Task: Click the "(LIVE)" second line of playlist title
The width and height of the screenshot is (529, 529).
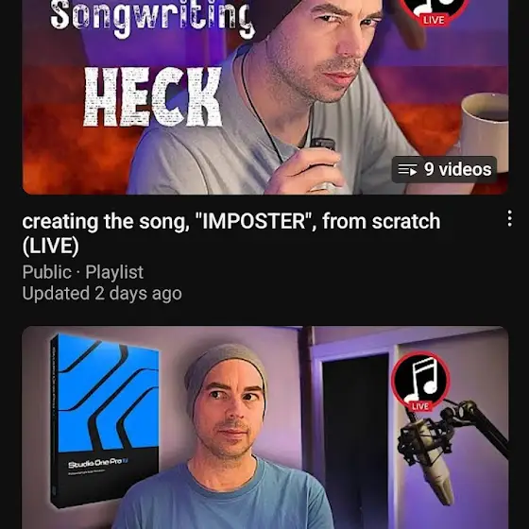Action: 51,246
